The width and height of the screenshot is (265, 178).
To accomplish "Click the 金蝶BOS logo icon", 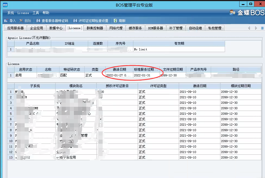I will point(232,13).
